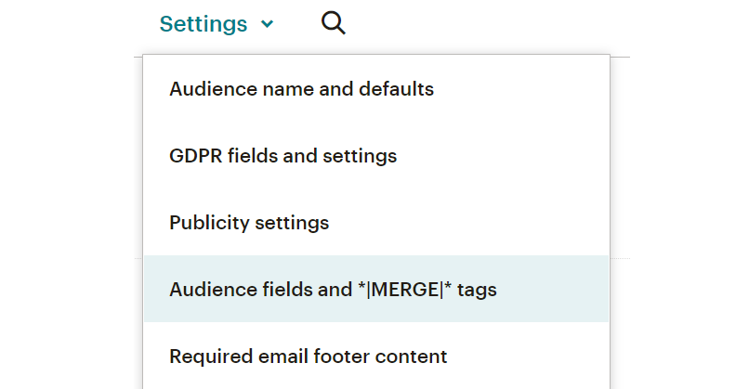This screenshot has width=749, height=389.
Task: Click the Publicity settings entry
Action: pos(249,223)
